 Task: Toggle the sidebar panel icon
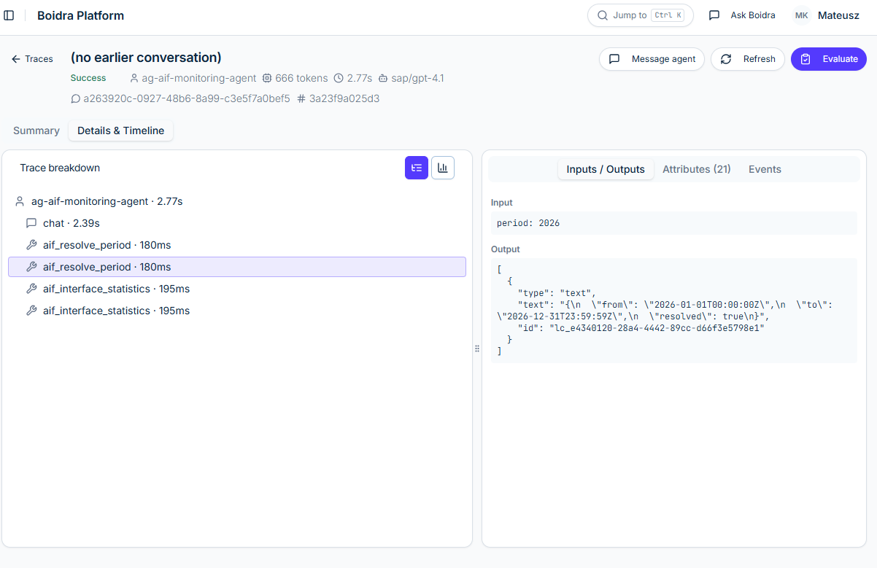click(x=9, y=15)
